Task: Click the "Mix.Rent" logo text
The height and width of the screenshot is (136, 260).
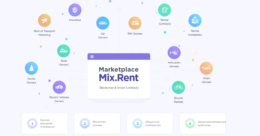Action: (x=119, y=78)
